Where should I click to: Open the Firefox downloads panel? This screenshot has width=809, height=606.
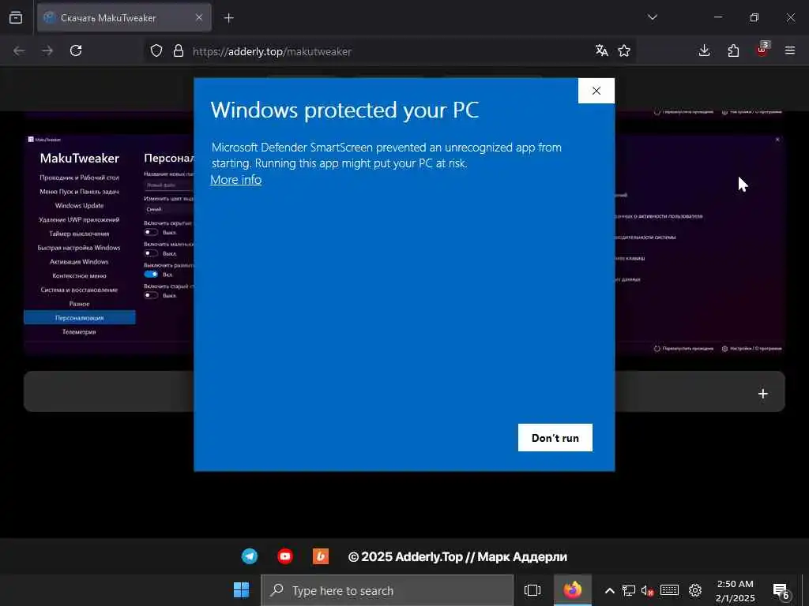704,50
